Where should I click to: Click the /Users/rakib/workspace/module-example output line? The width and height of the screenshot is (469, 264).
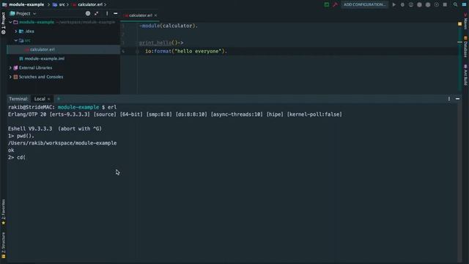click(62, 143)
